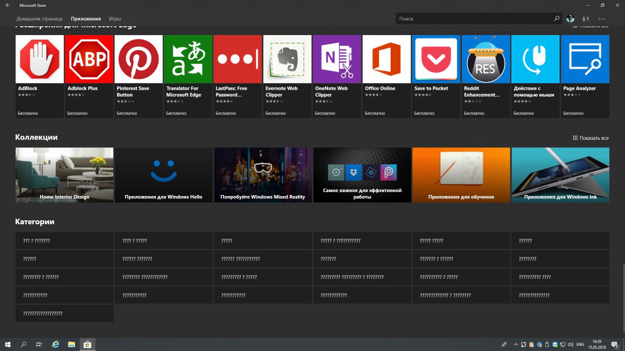Click the Windows Start button

8,344
